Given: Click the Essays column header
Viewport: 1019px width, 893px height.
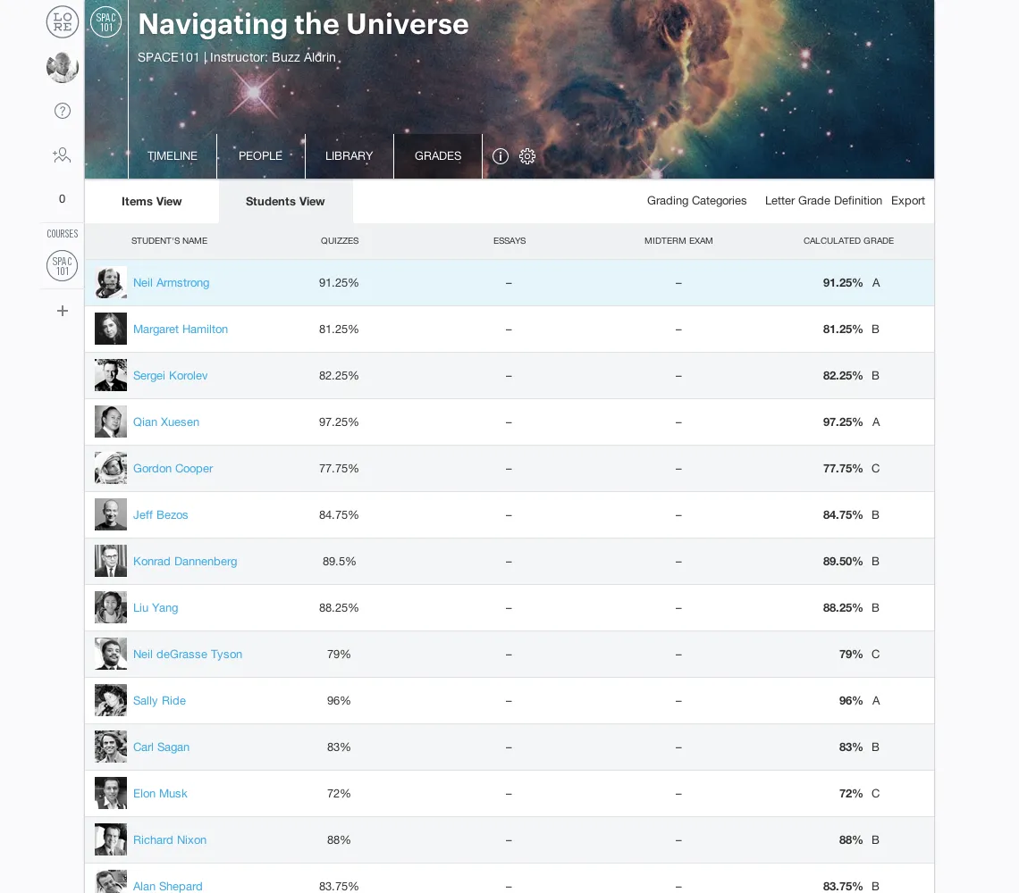Looking at the screenshot, I should (x=509, y=241).
